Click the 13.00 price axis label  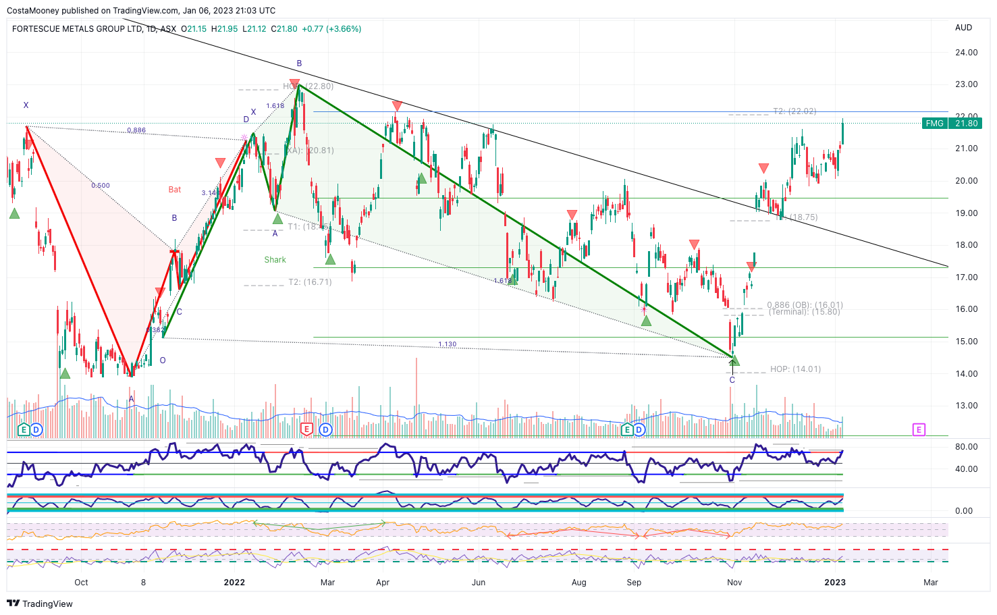[x=967, y=406]
